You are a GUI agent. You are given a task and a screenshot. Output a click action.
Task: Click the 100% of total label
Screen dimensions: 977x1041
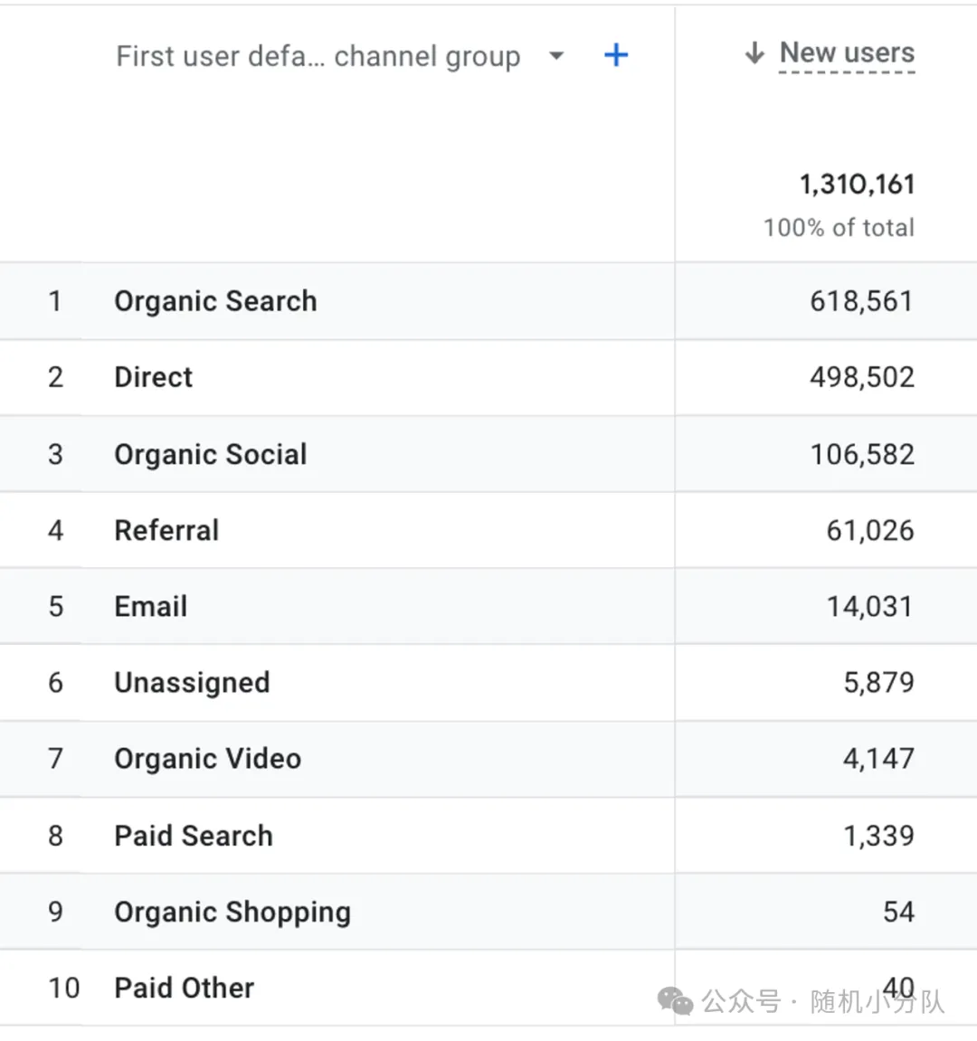tap(838, 228)
